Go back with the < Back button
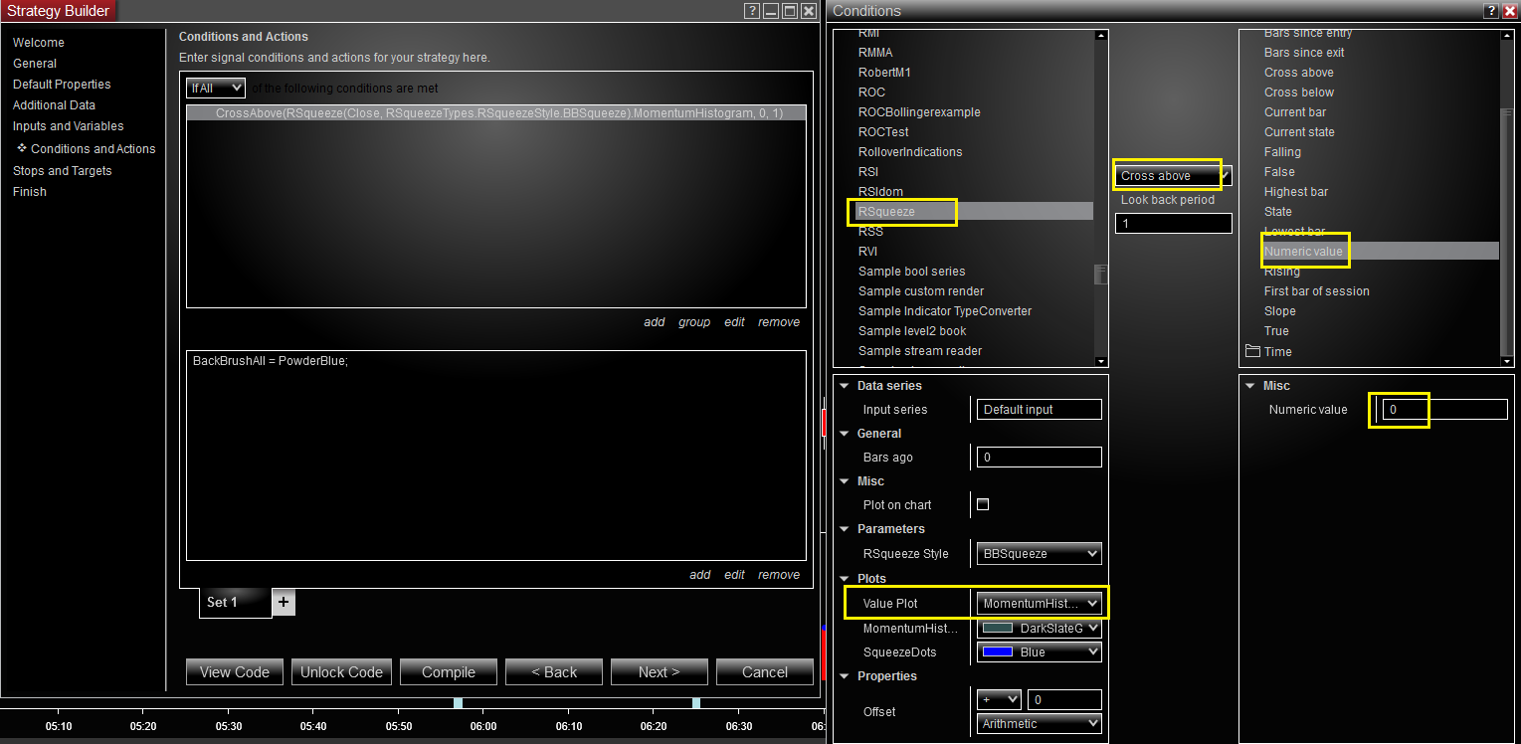The width and height of the screenshot is (1521, 744). 554,672
